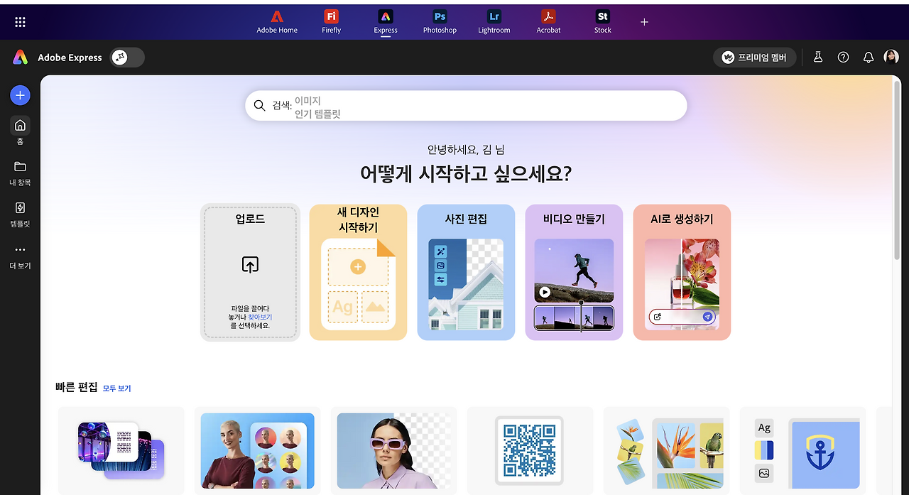This screenshot has width=909, height=495.
Task: Add new app with plus button
Action: [644, 22]
